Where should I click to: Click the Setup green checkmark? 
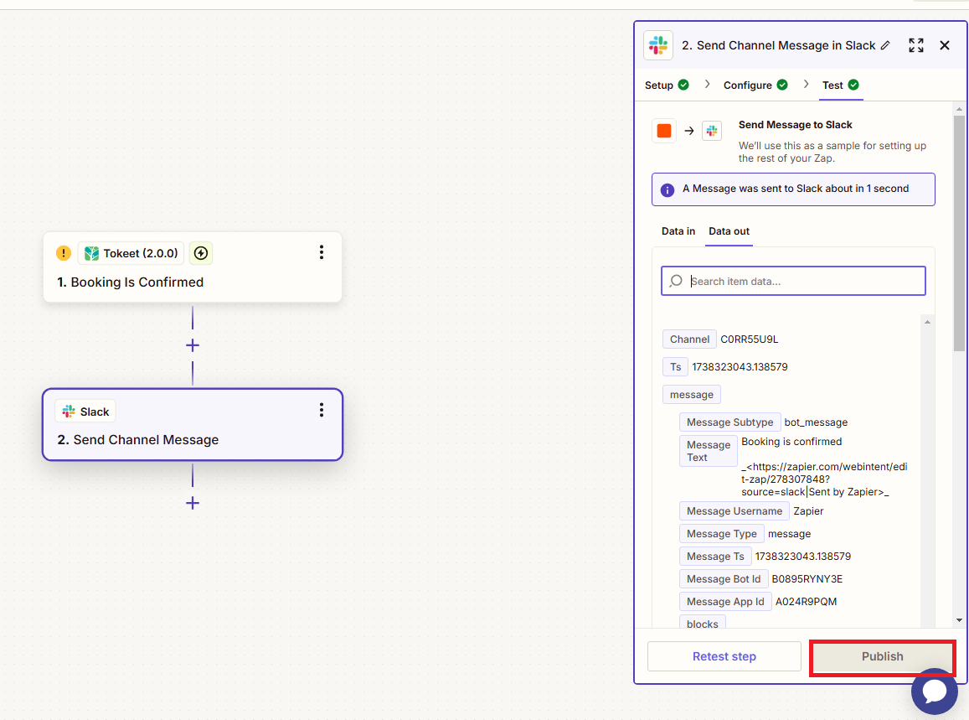tap(683, 85)
